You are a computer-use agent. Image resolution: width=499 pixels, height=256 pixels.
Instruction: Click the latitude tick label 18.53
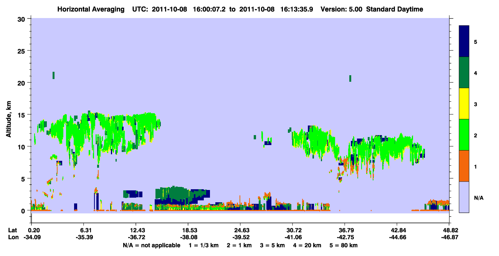click(x=188, y=230)
